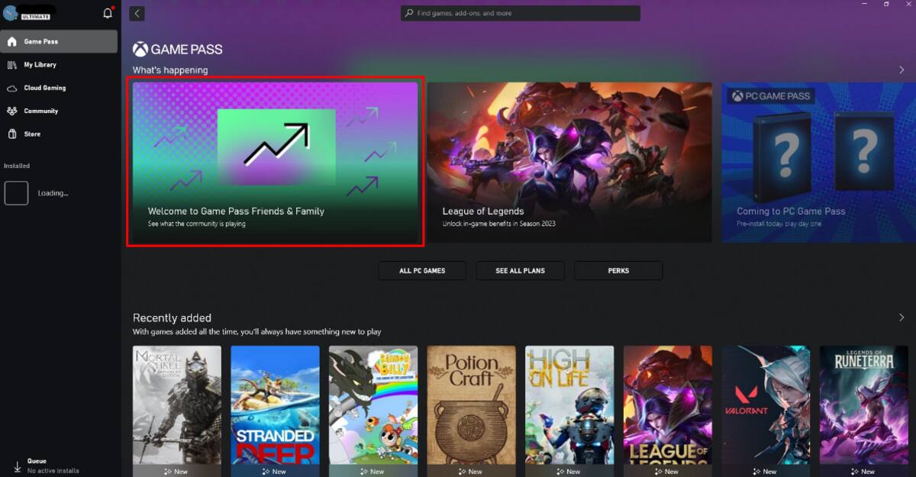This screenshot has height=477, width=916.
Task: Click 'See what the community is playing' text
Action: point(197,224)
